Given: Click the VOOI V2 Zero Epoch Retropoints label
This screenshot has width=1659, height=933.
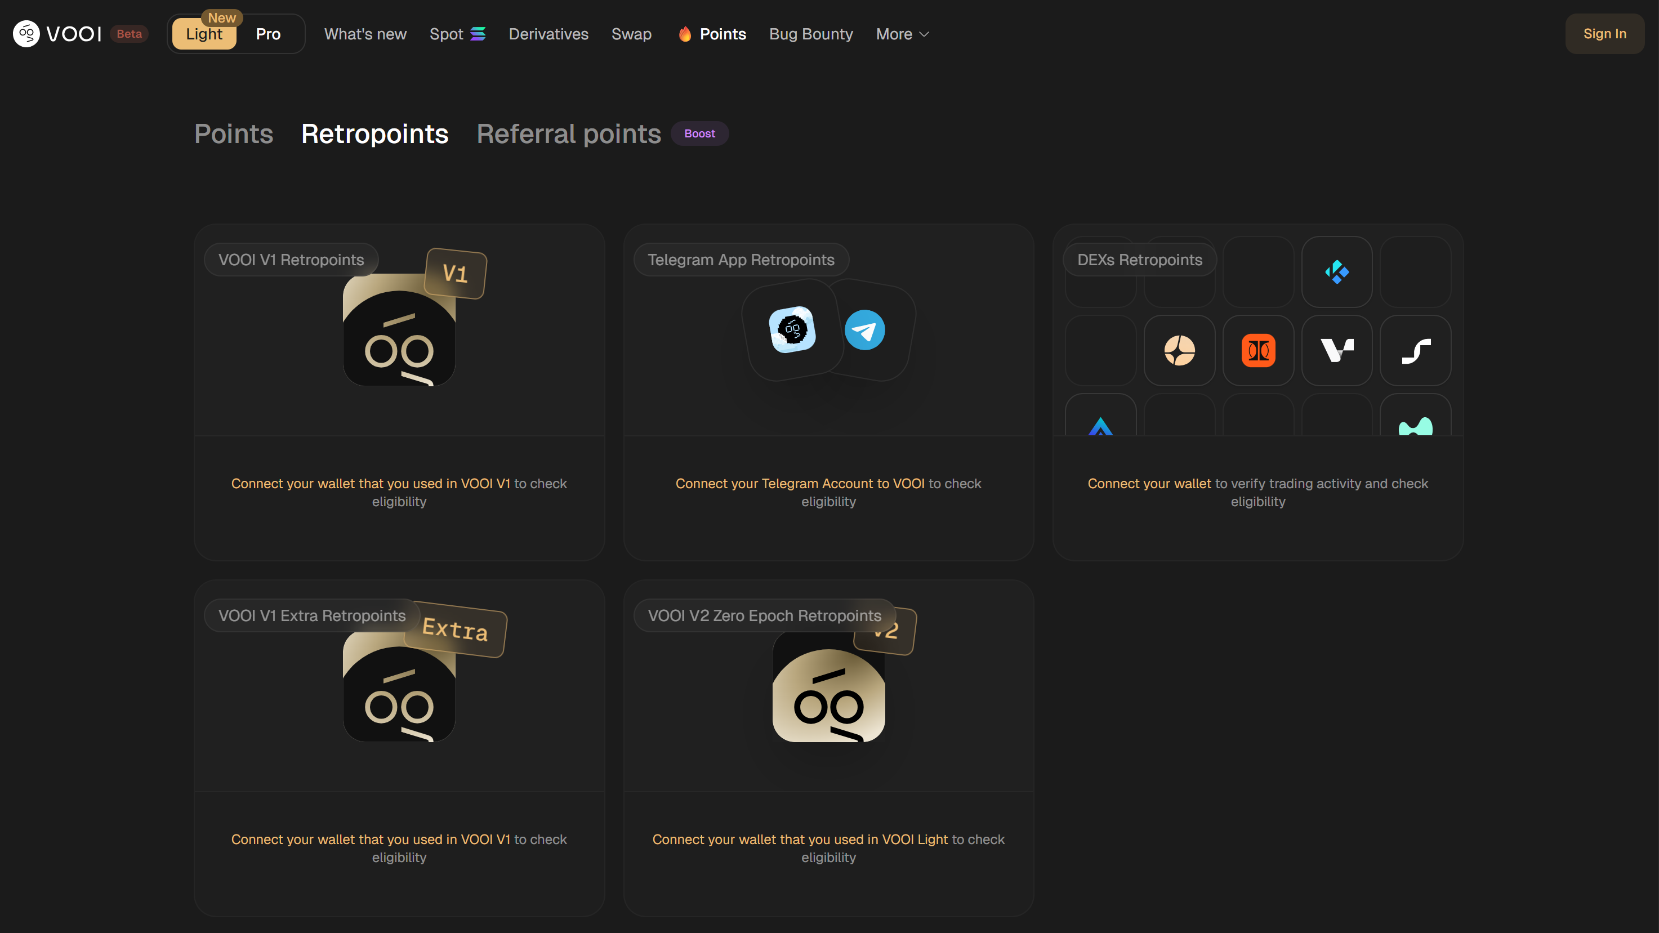Looking at the screenshot, I should click(764, 615).
